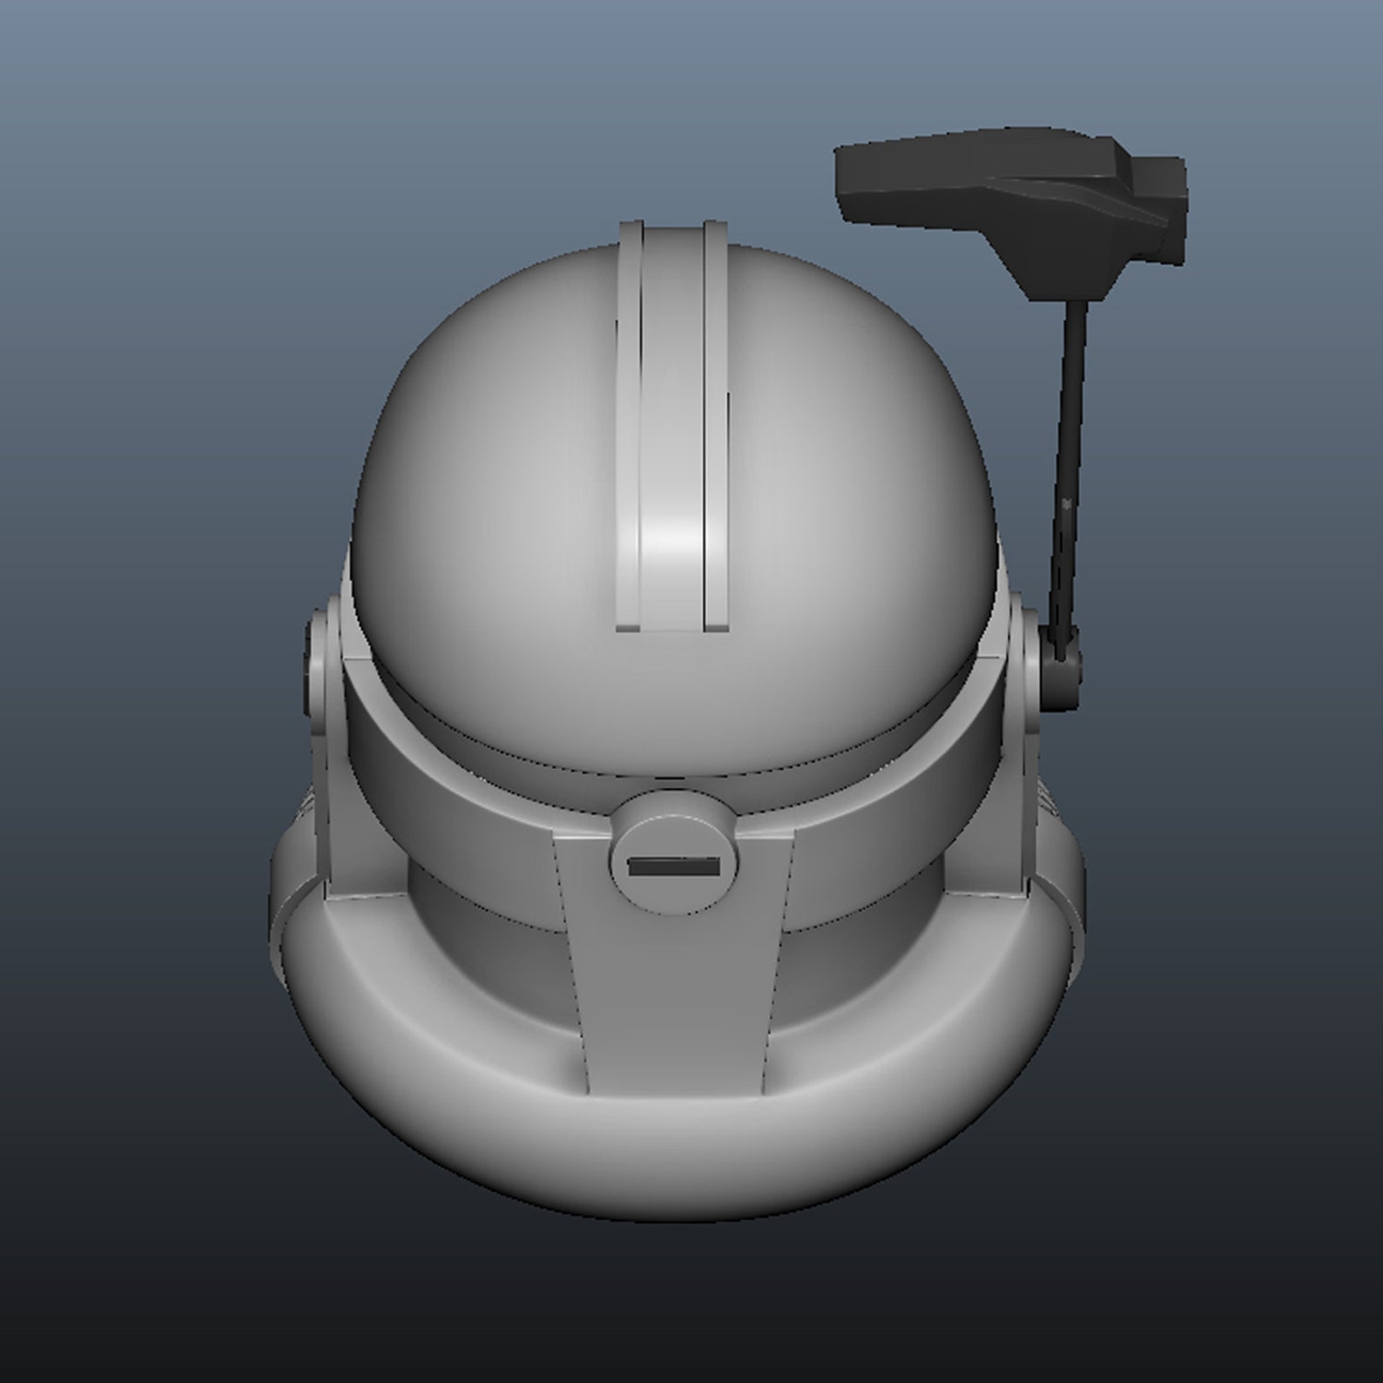Select the round slotted disc on helmet back
1383x1383 pixels.
click(673, 853)
